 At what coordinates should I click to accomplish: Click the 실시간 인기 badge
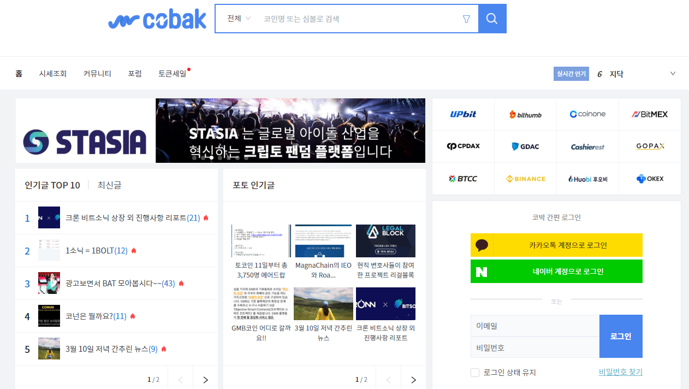coord(571,74)
